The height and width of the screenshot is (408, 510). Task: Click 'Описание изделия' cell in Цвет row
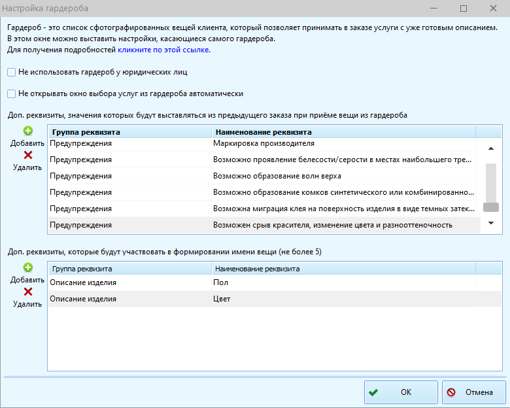click(130, 299)
